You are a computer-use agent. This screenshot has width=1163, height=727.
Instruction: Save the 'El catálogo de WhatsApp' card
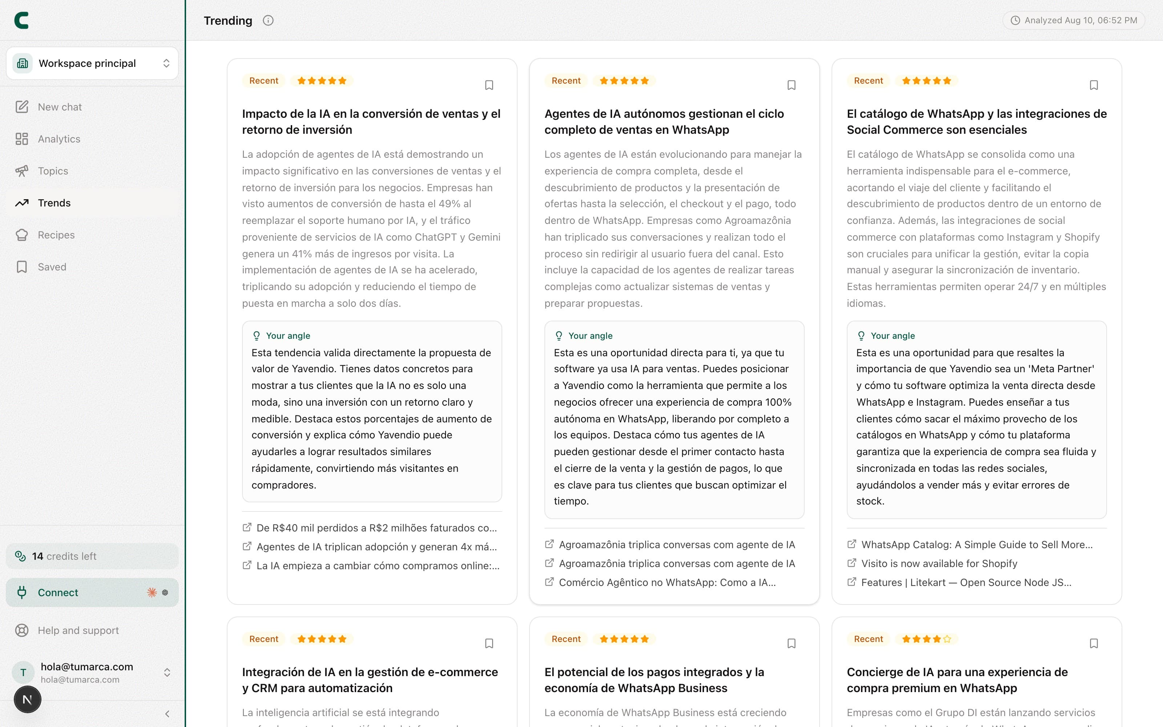click(1094, 85)
